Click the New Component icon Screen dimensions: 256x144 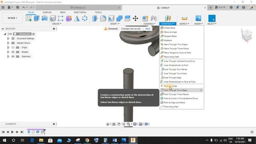click(x=145, y=18)
